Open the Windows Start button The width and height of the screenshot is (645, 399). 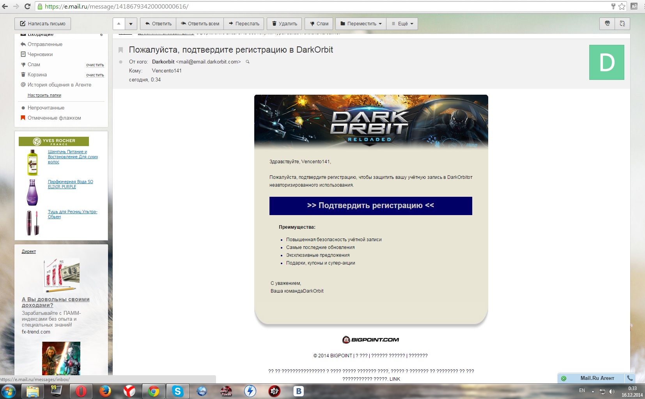click(x=9, y=391)
